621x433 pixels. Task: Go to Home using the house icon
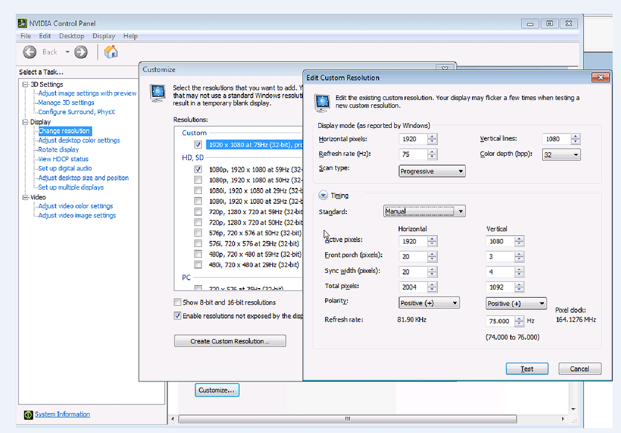click(x=111, y=52)
